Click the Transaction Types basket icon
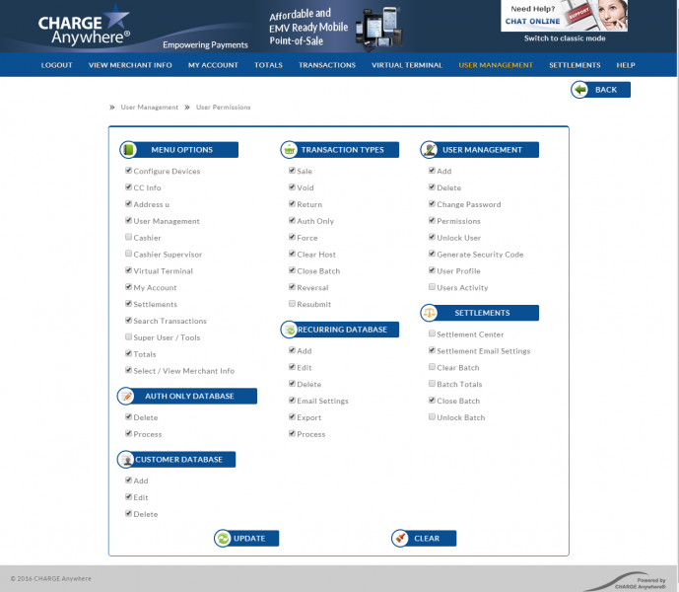This screenshot has height=592, width=679. coord(289,150)
